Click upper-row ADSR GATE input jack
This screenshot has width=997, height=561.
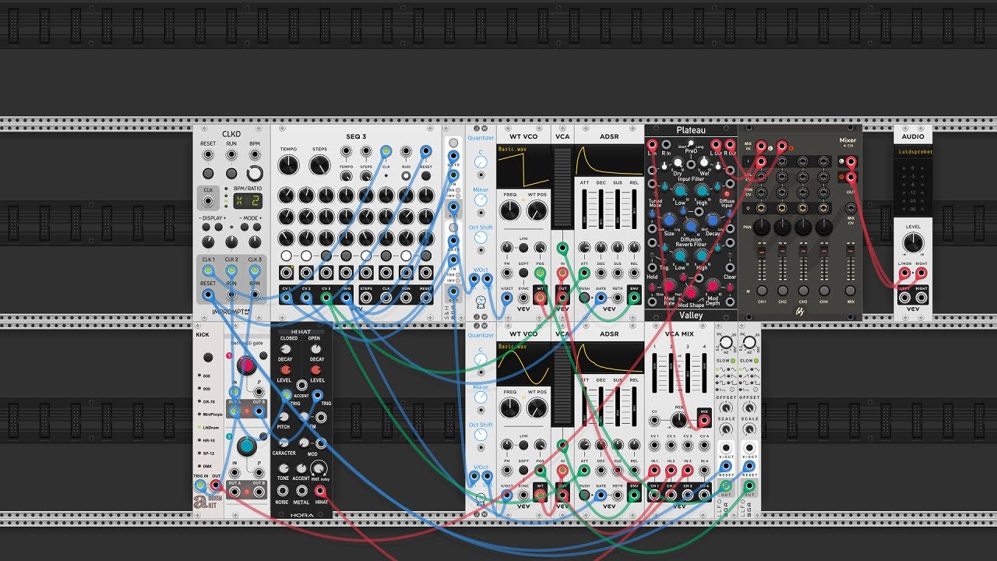tap(601, 297)
